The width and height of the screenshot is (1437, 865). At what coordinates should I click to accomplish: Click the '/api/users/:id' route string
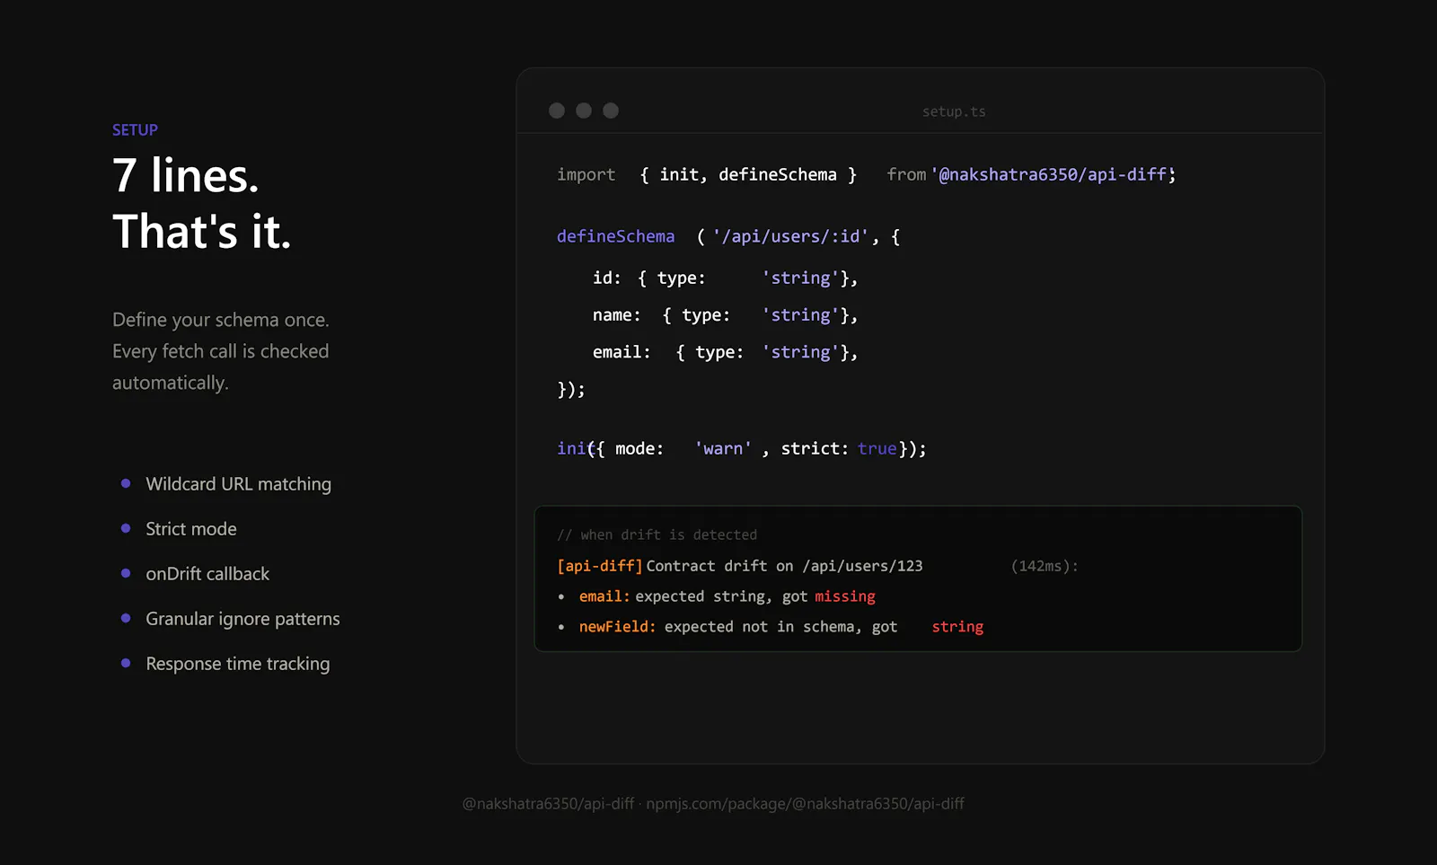(791, 236)
